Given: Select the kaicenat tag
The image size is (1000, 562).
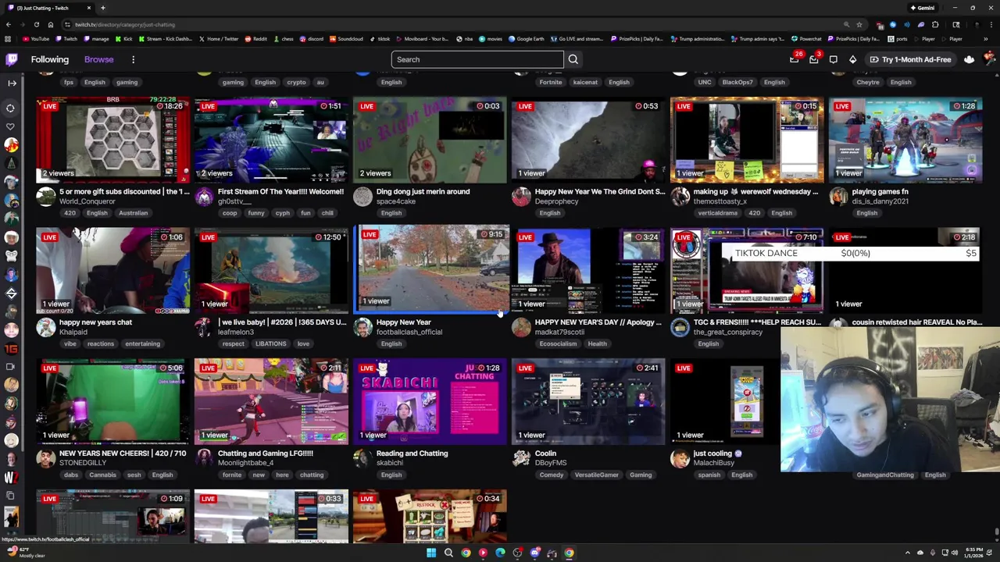Looking at the screenshot, I should point(585,83).
